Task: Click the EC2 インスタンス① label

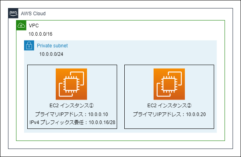Action: (x=71, y=106)
